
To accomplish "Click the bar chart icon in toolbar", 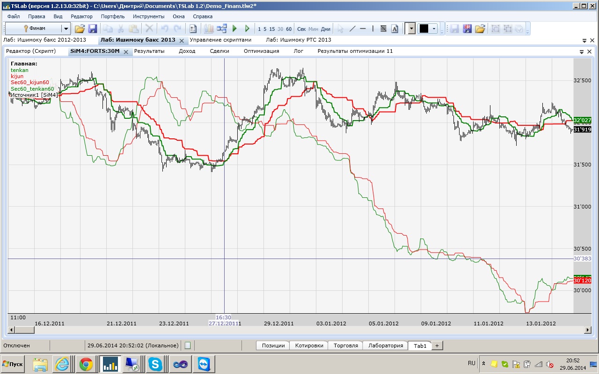I will (209, 29).
